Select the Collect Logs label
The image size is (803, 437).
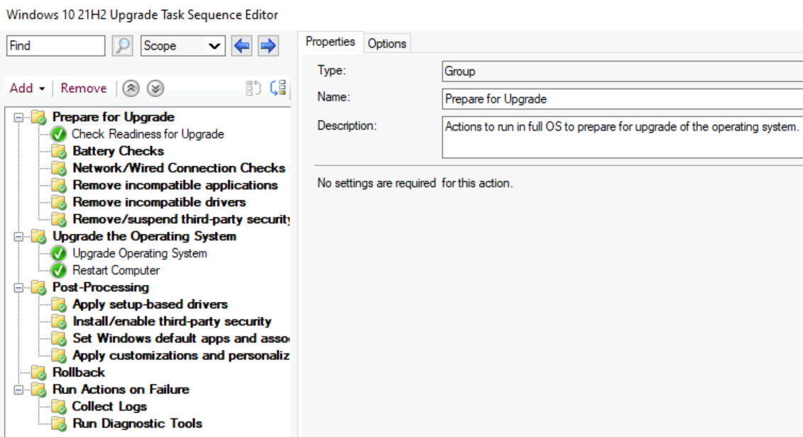tap(109, 406)
